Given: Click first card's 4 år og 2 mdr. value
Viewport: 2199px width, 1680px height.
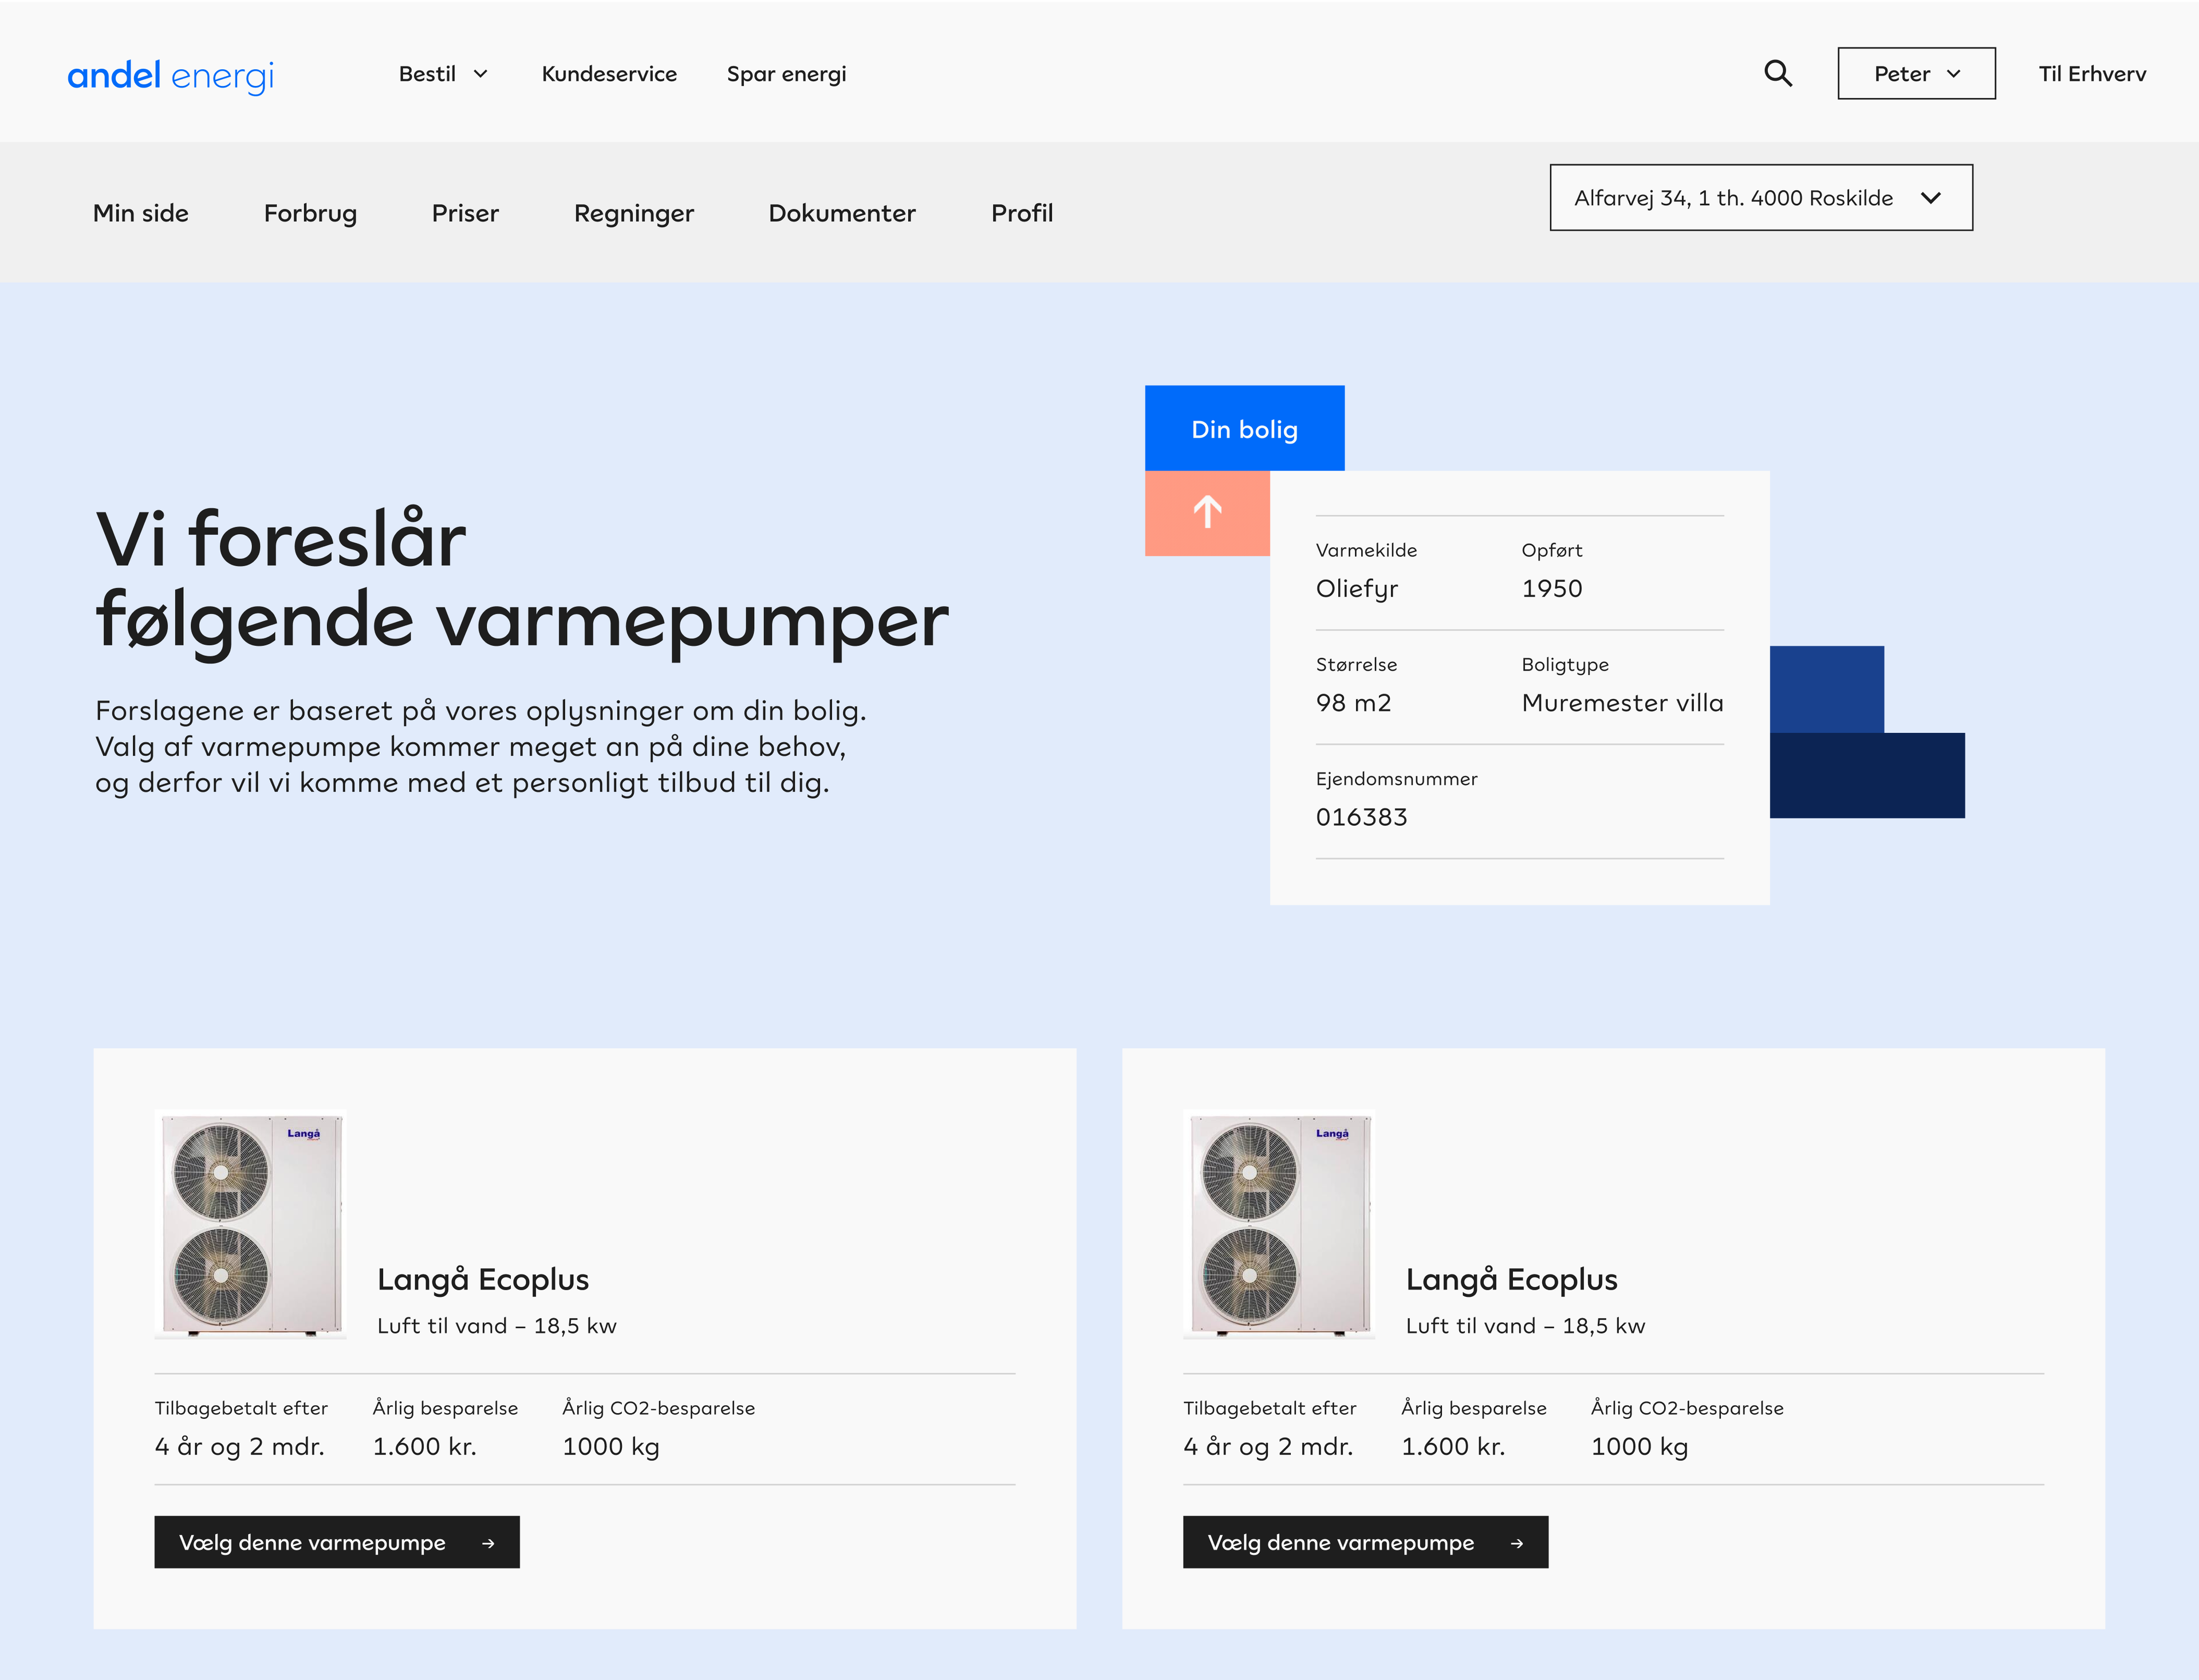Looking at the screenshot, I should [240, 1447].
